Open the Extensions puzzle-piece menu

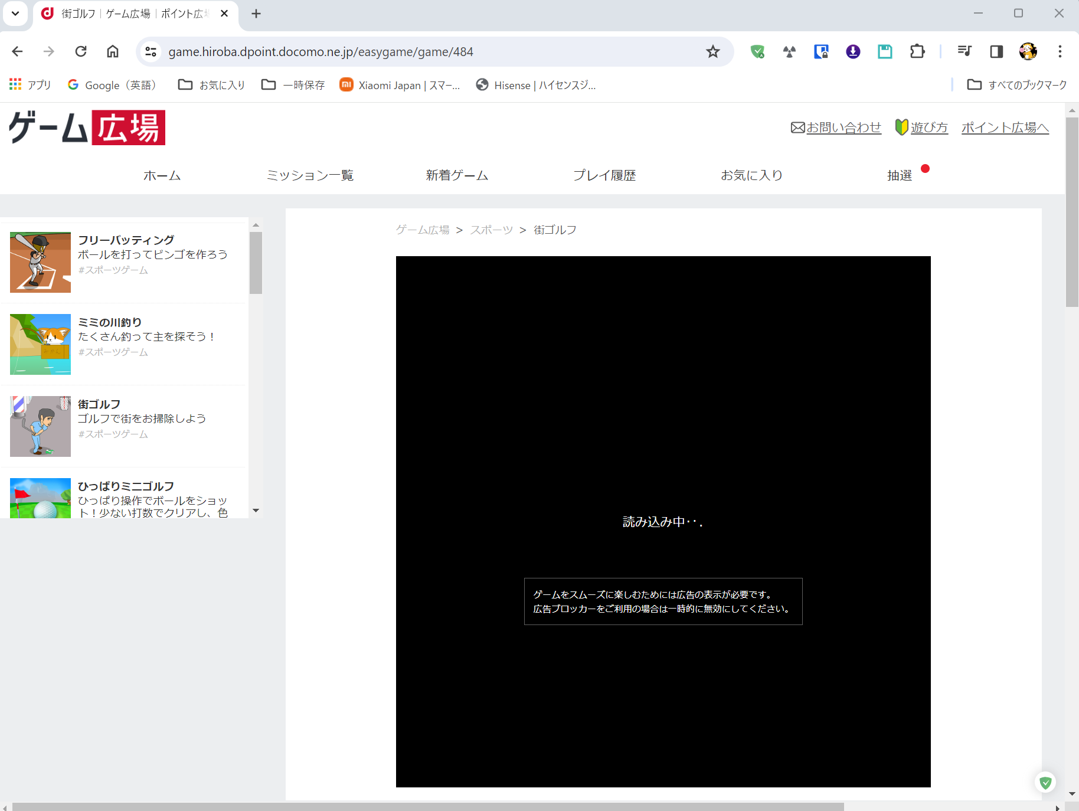pyautogui.click(x=917, y=51)
